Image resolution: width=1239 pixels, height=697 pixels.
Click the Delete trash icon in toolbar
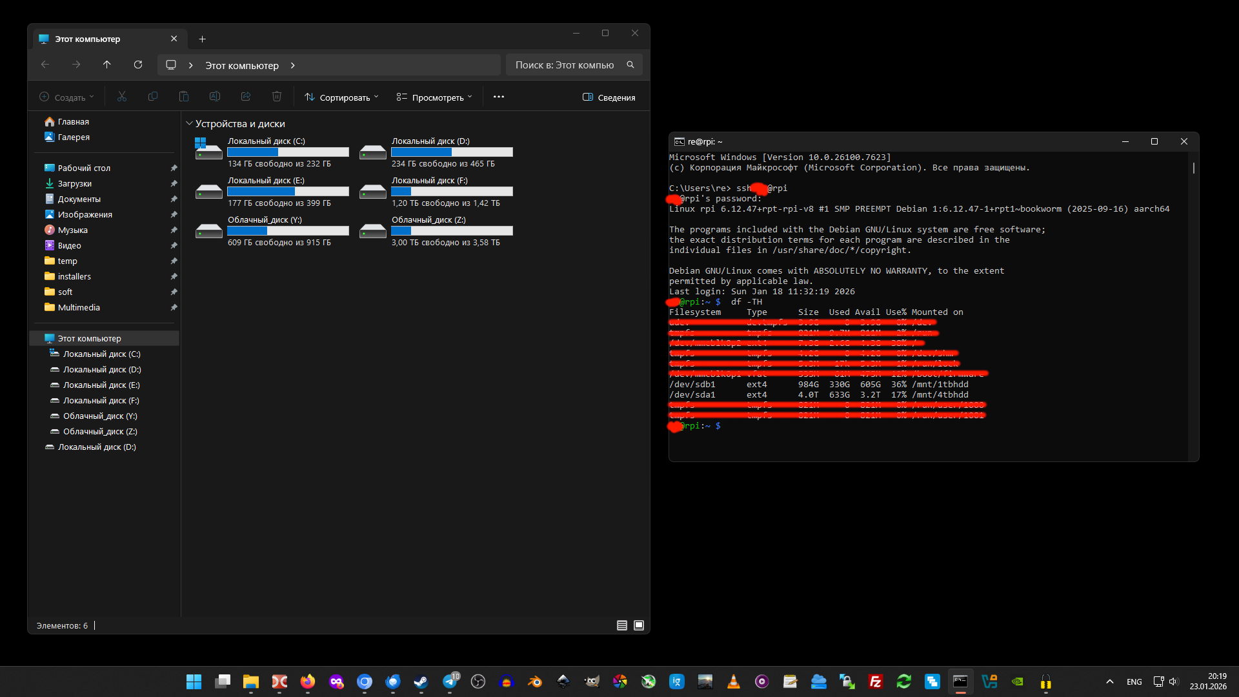tap(277, 97)
